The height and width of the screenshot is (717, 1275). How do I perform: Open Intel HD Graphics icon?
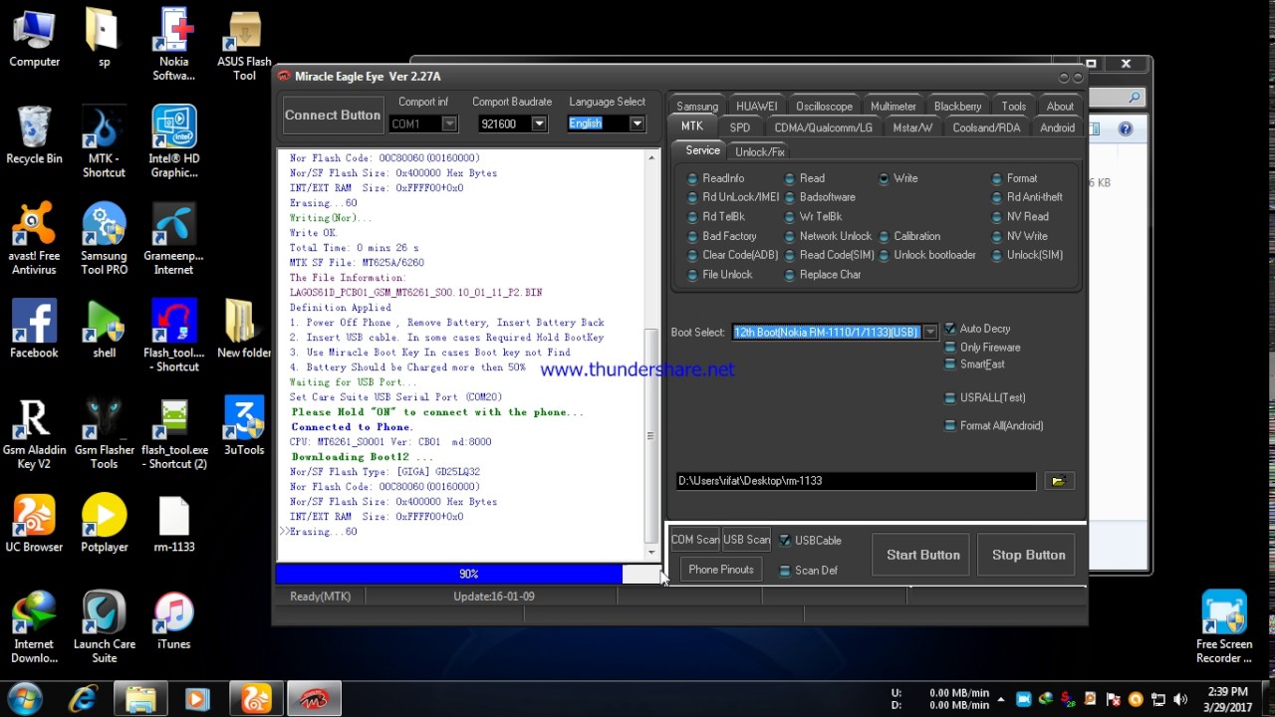(x=173, y=142)
